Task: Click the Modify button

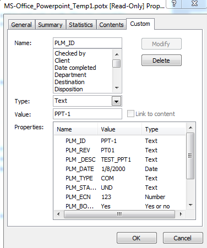Action: point(161,44)
